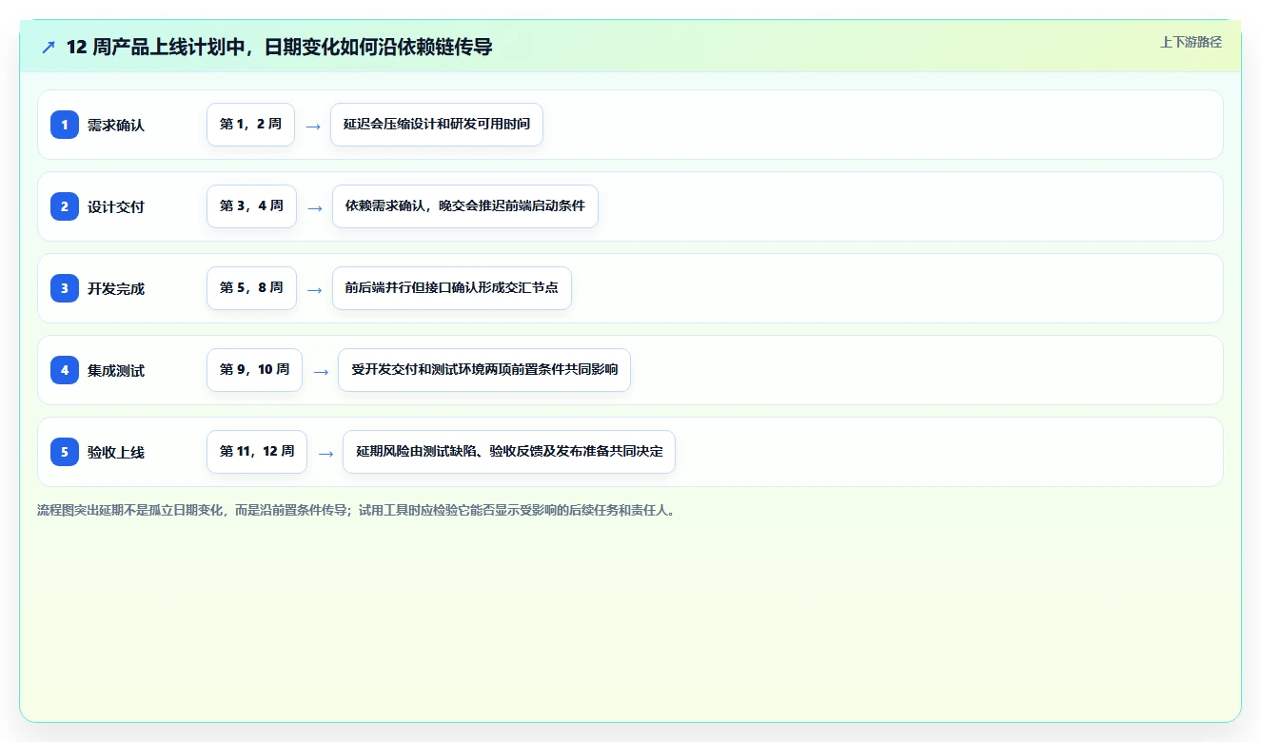
Task: Select the 第 1，2 周 week chip
Action: pyautogui.click(x=251, y=125)
